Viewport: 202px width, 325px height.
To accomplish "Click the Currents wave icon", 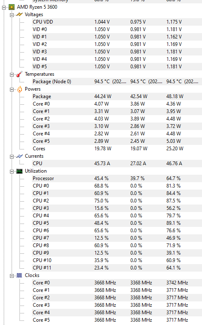I will click(19, 156).
